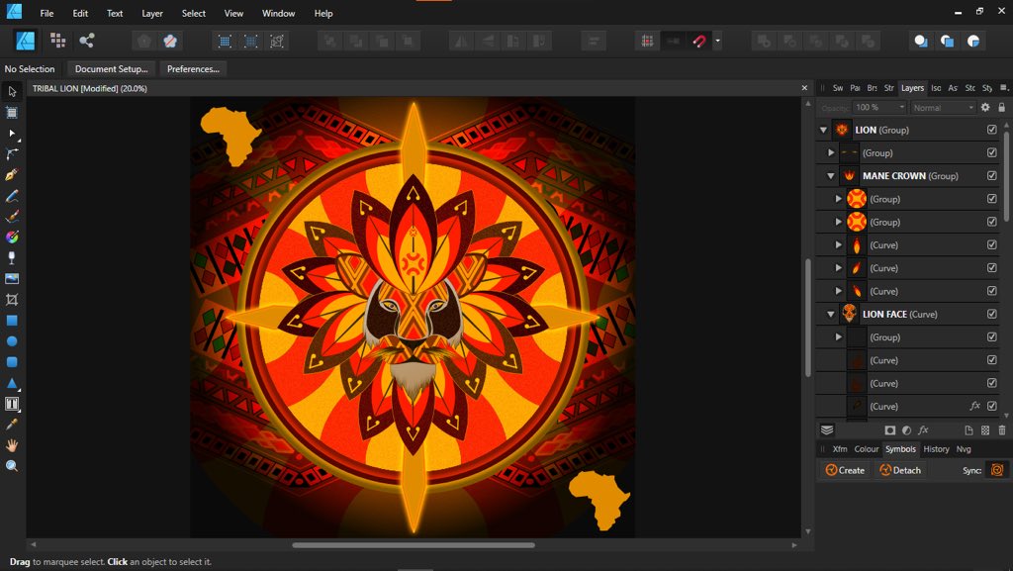The width and height of the screenshot is (1013, 571).
Task: Click Detach in Symbols panel
Action: [x=900, y=470]
